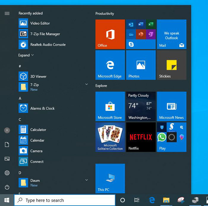Open OneNote from the Office apps tile
208x206 pixels.
pos(151,34)
